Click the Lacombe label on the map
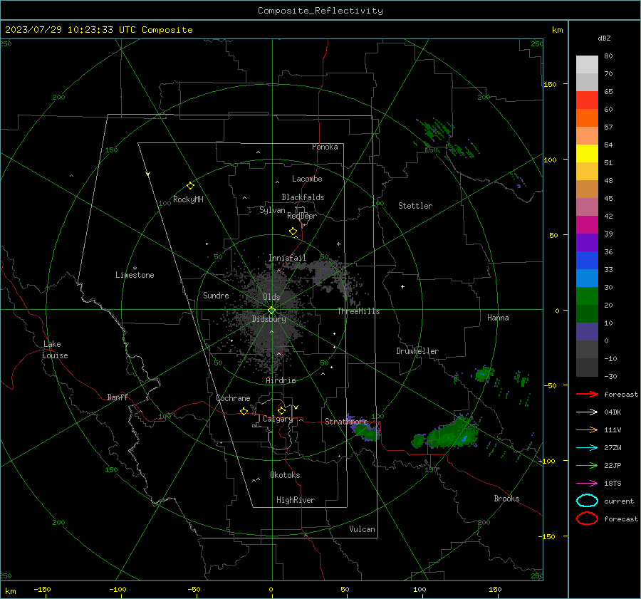This screenshot has height=599, width=641. pos(307,179)
